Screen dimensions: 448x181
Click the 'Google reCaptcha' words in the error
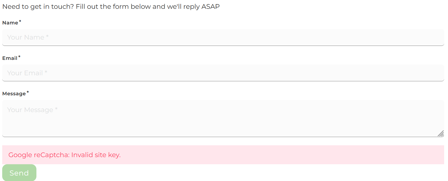[x=39, y=155]
